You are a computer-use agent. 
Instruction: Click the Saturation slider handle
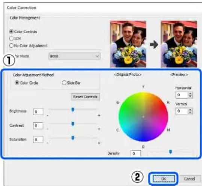pos(73,138)
